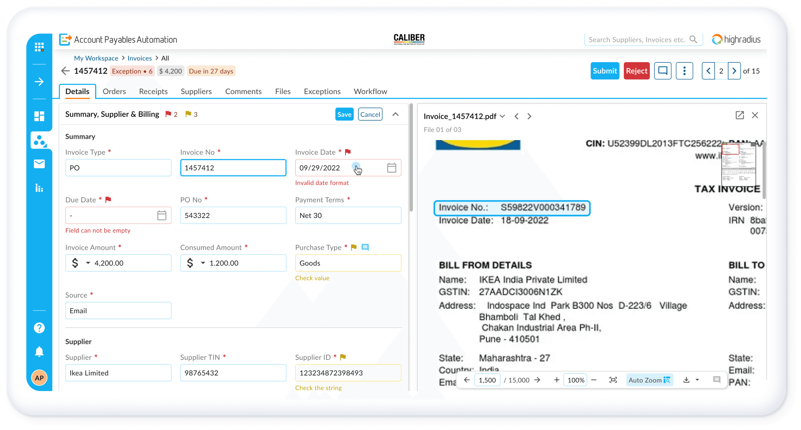Click the Payment Terms field
Viewport: 801px width, 430px height.
click(x=348, y=215)
